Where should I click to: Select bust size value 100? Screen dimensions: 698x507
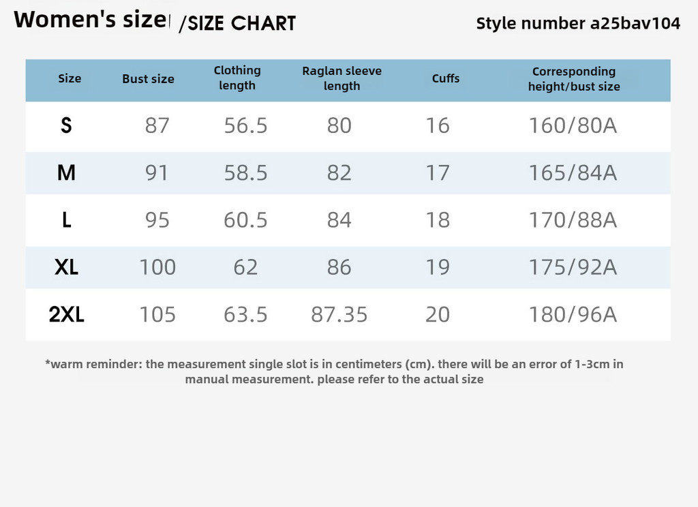pos(157,267)
